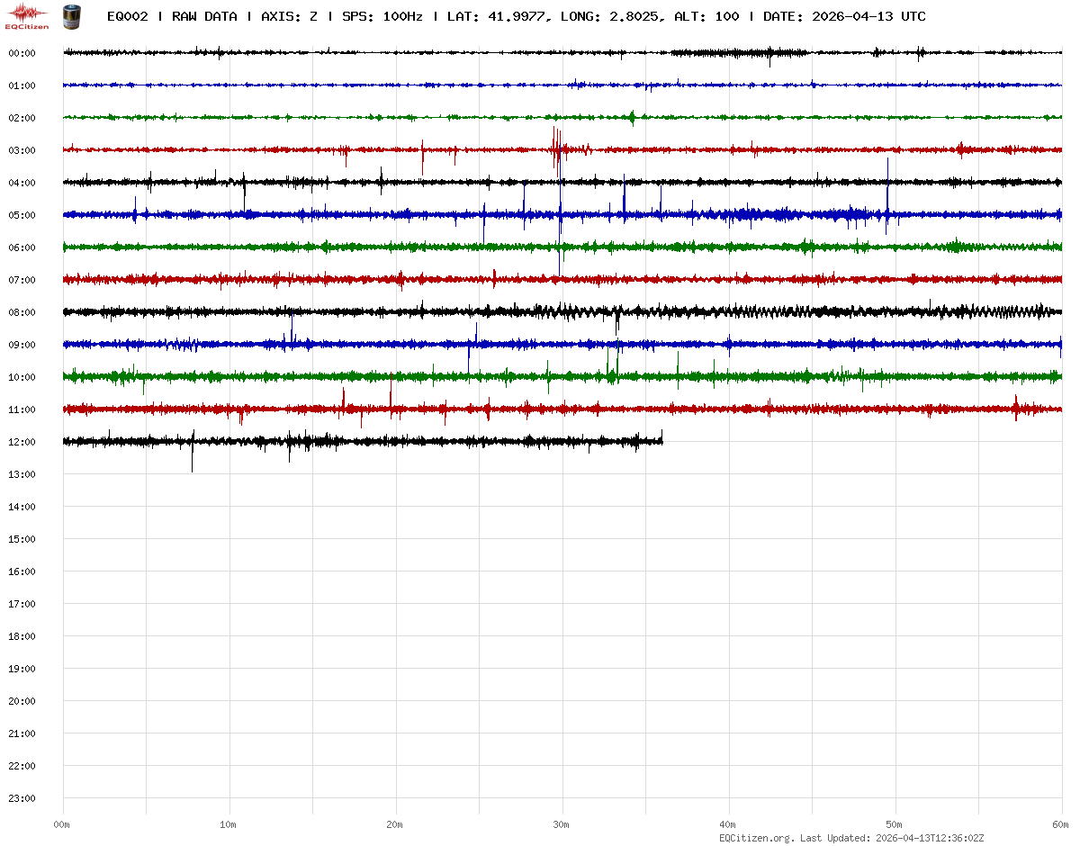Click the large red spike on 03:00 trace

[555, 146]
